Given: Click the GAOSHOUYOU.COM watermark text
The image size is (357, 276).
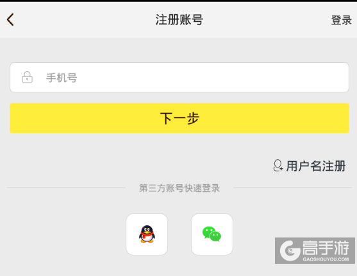Looking at the screenshot, I should coord(326,259).
